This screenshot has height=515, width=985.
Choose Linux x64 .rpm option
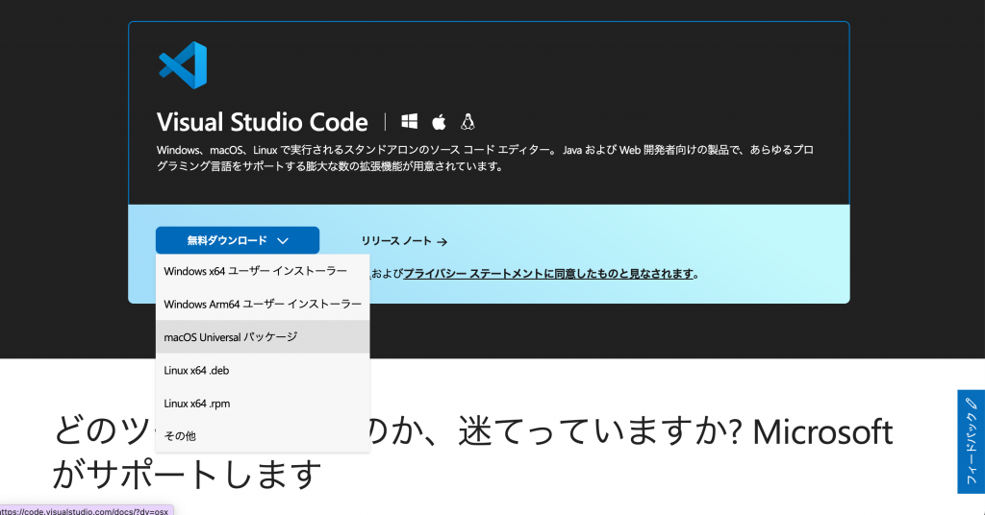[263, 404]
